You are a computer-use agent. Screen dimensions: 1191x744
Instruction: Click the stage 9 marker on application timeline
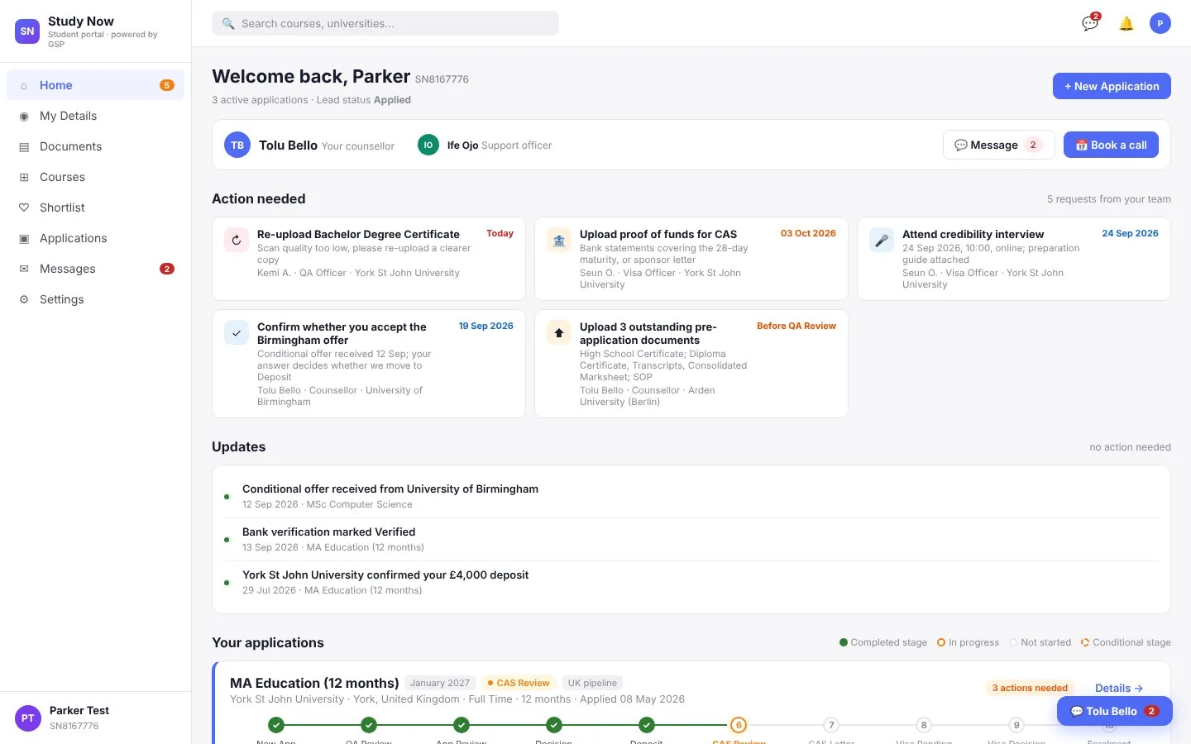(1016, 725)
